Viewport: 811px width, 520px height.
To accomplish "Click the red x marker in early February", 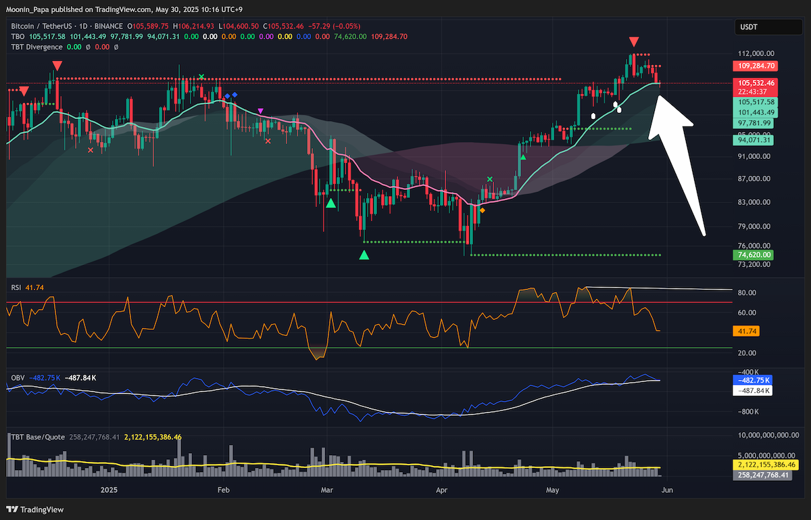I will 268,141.
